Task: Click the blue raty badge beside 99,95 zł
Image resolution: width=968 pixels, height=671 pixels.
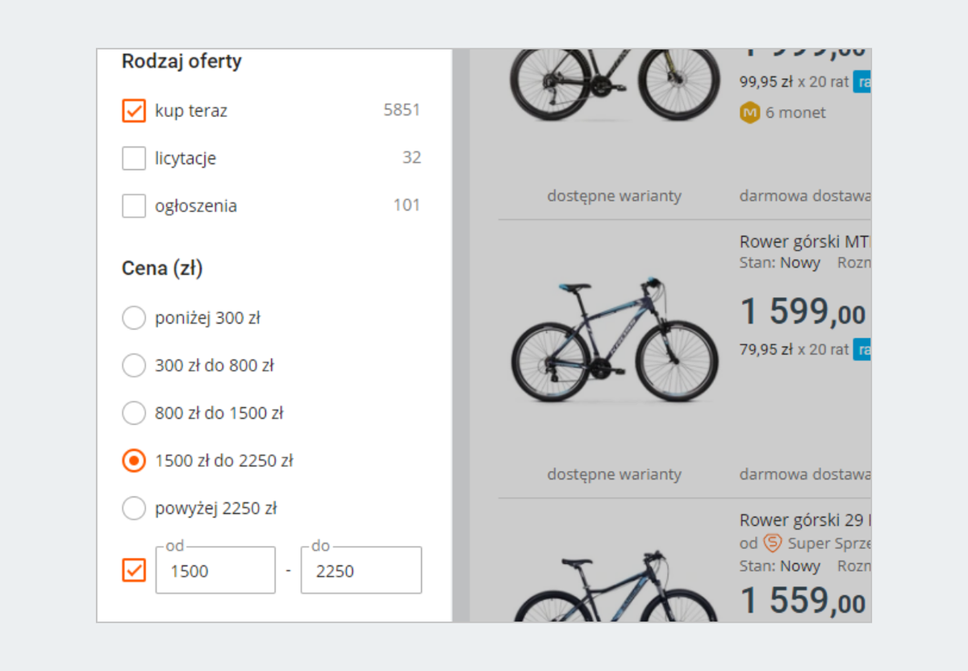Action: (862, 81)
